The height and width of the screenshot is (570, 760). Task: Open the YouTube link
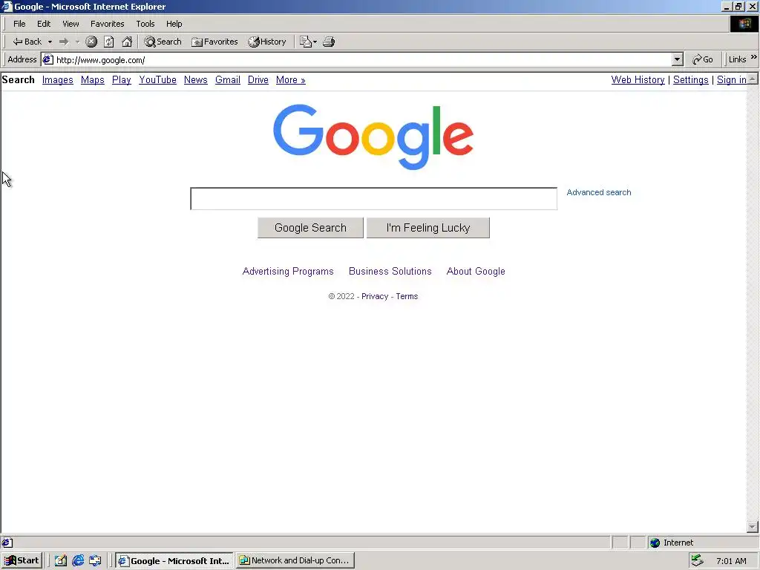click(x=157, y=80)
